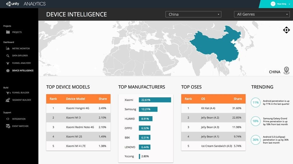Screen dimensions: 293x164
Task: Click the map recenter crosshair icon
Action: pos(286,30)
